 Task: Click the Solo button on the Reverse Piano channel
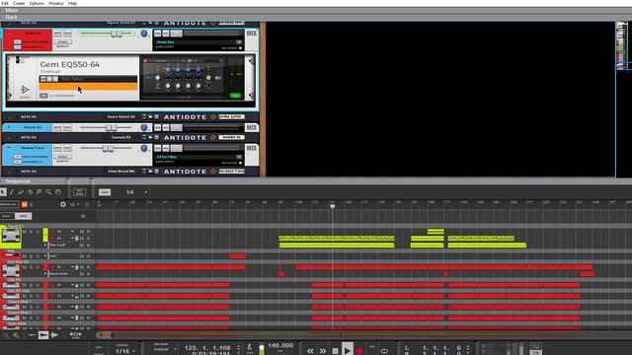[x=67, y=148]
